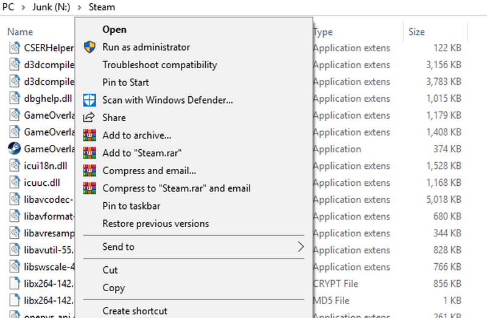
Task: Select Run as administrator
Action: [194, 48]
